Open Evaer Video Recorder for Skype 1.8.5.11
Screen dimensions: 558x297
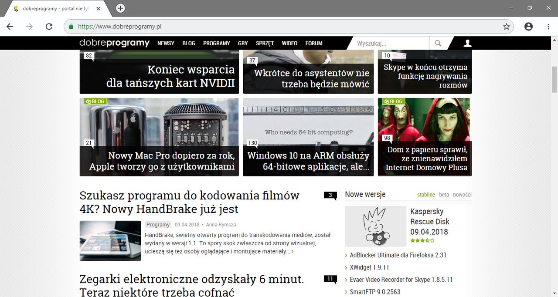point(401,280)
